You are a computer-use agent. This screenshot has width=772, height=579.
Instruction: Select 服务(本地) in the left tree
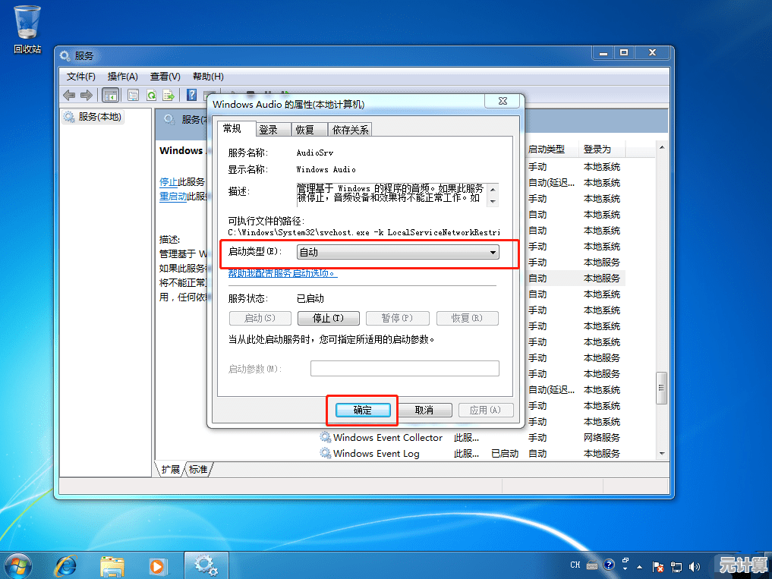pyautogui.click(x=99, y=117)
